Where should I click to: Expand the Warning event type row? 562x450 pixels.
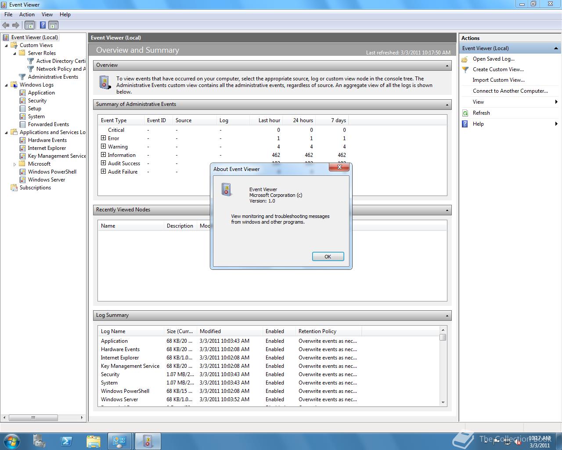coord(103,146)
